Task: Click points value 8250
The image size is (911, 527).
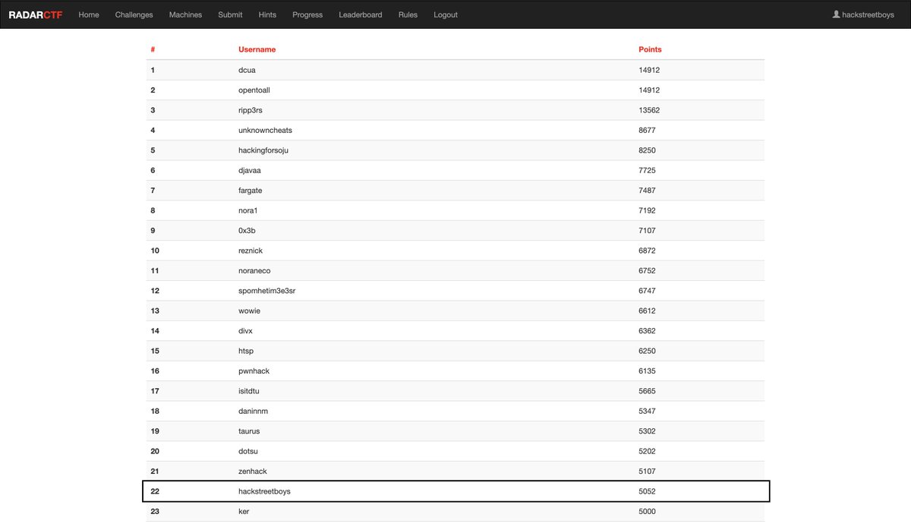Action: 648,150
